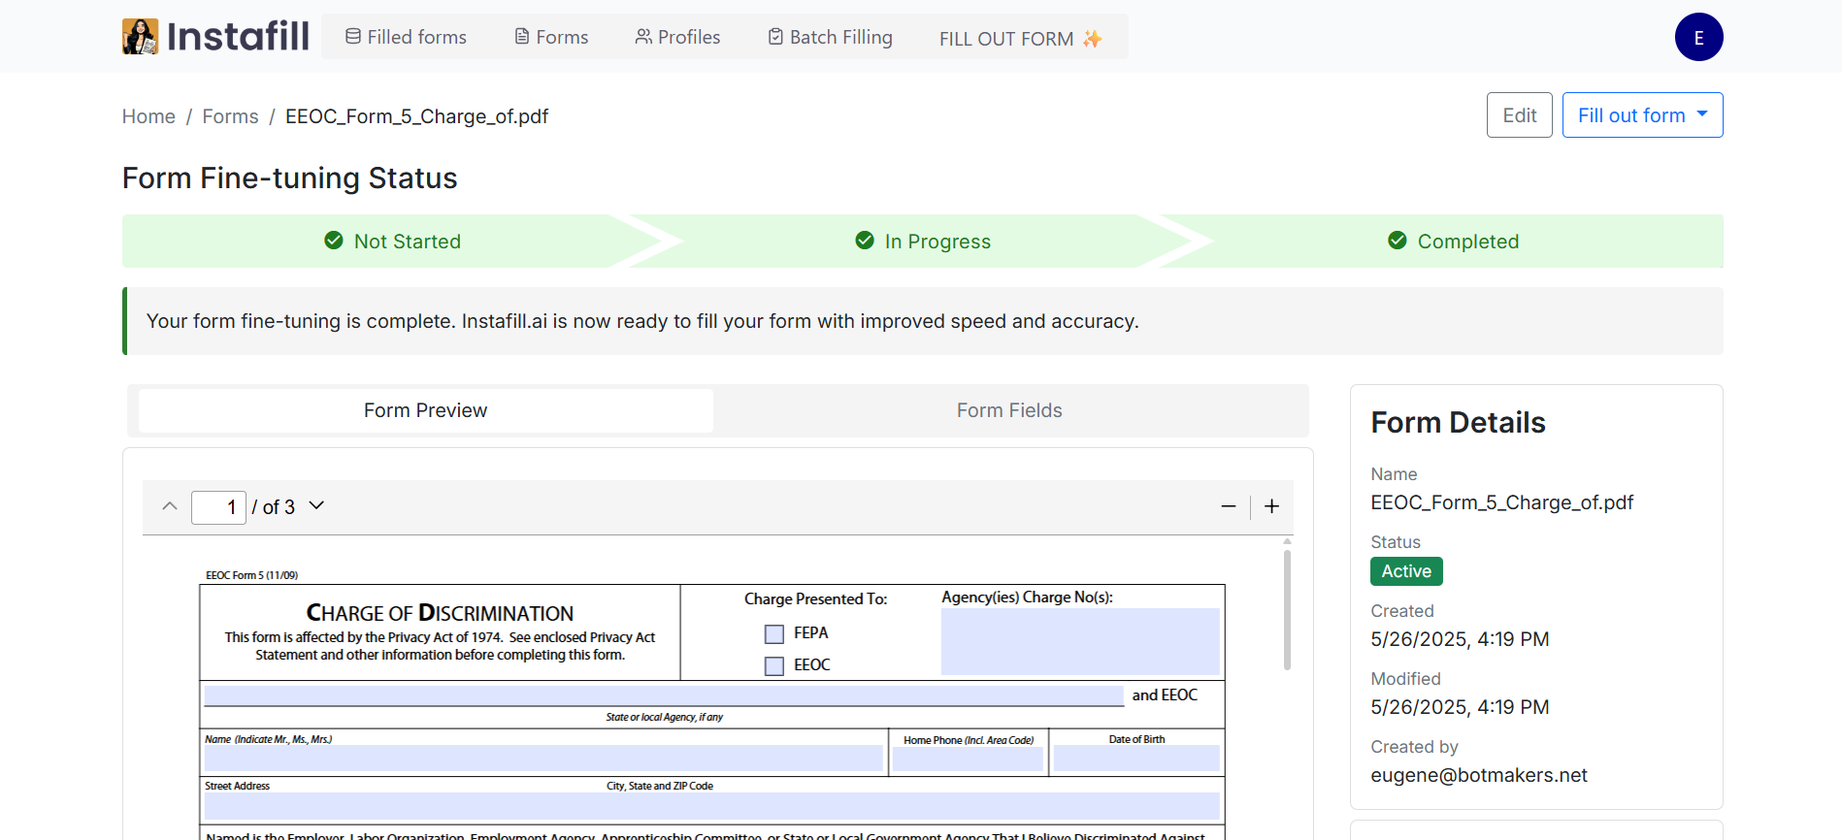Check the FEPA checkbox
1842x840 pixels.
tap(774, 634)
